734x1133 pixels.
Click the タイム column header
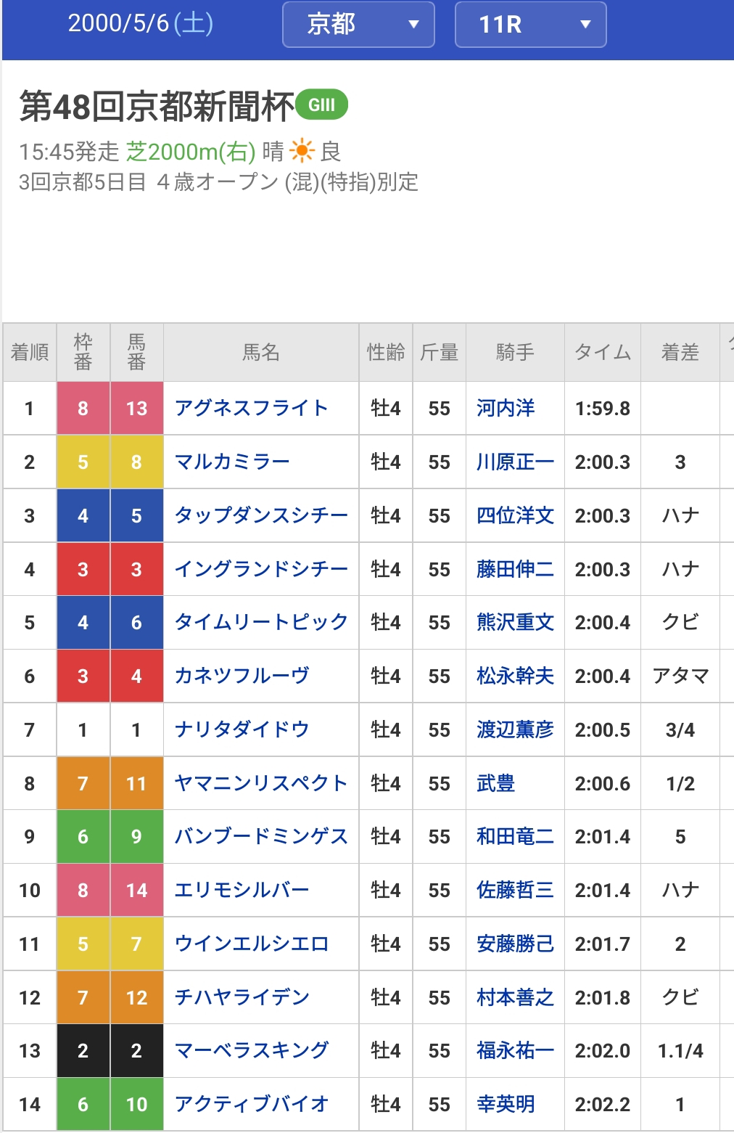(x=602, y=353)
